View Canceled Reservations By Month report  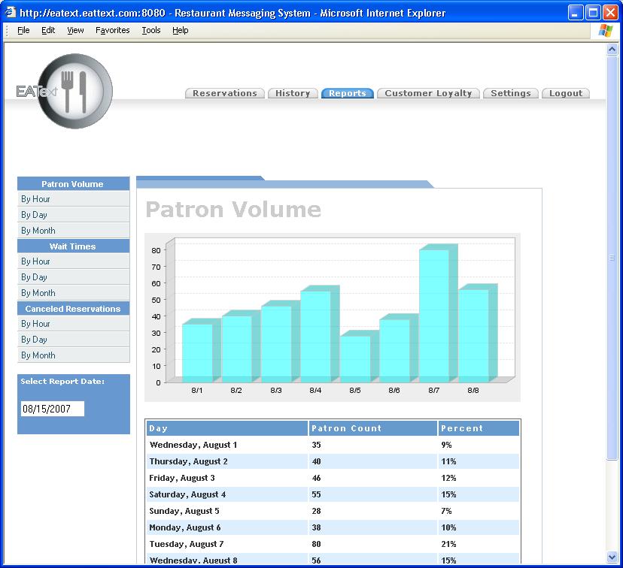point(38,355)
